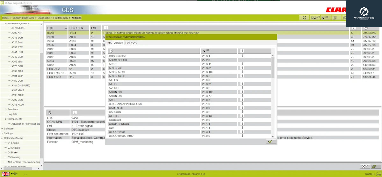Click the info column header in version dialog
Viewport: 382px width, 177px height.
point(255,51)
